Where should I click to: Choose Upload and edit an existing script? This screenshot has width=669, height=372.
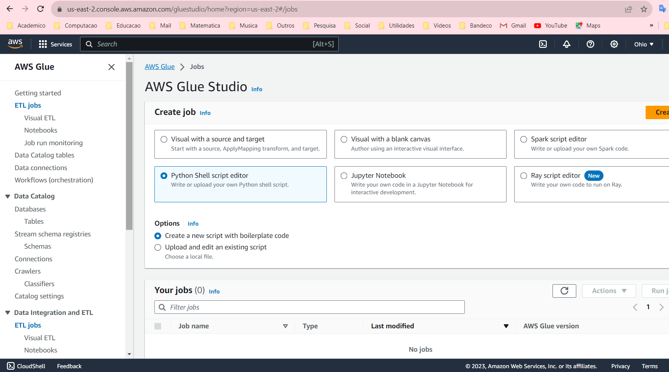(158, 247)
